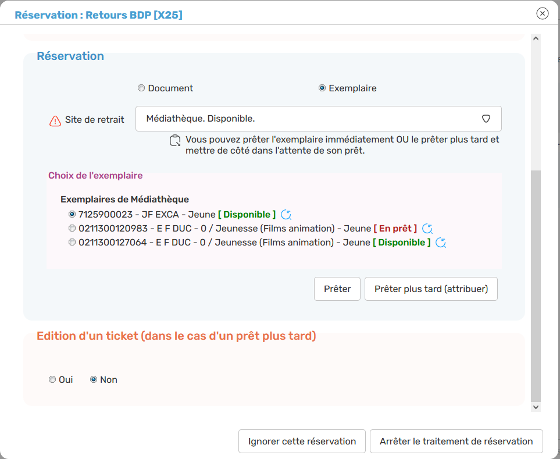Screen dimensions: 560x459
Task: Select the Document radio button
Action: point(141,88)
